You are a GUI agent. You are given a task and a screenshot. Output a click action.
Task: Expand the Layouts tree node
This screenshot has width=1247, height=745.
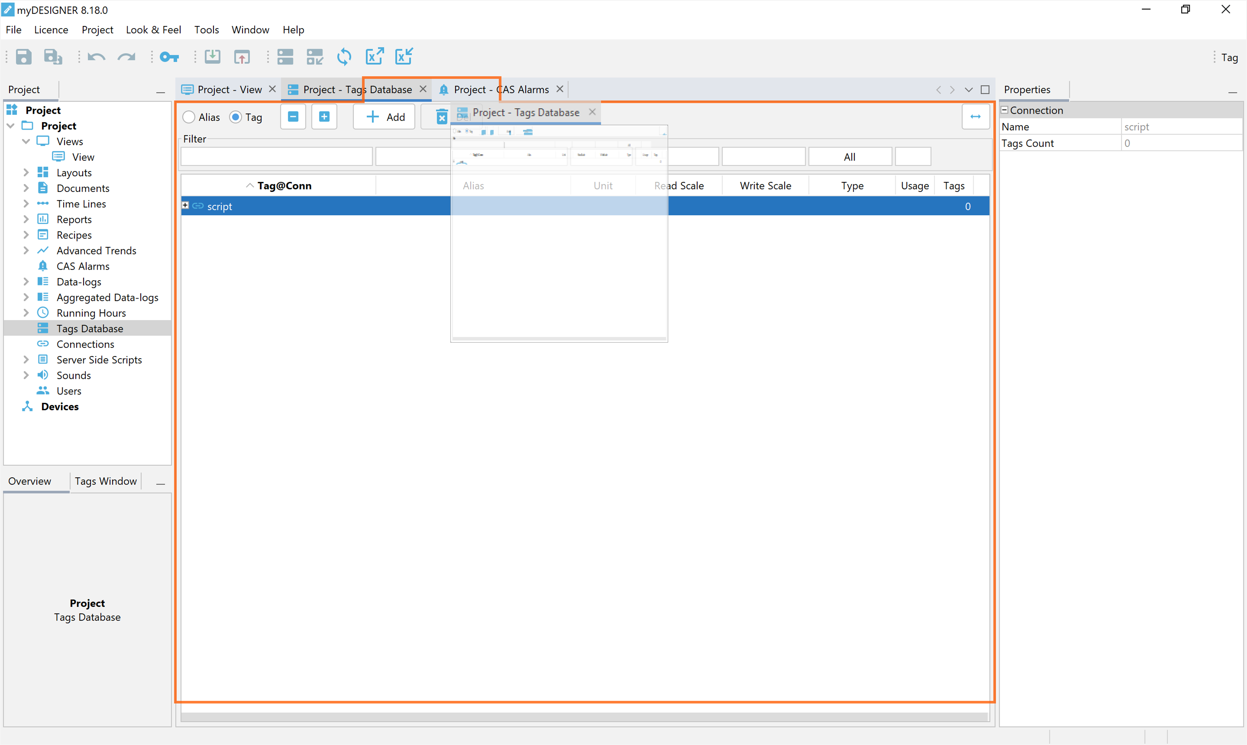coord(26,172)
